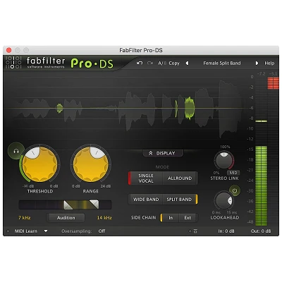
Task: Open the MIDI Learn dropdown arrow
Action: tap(46, 231)
